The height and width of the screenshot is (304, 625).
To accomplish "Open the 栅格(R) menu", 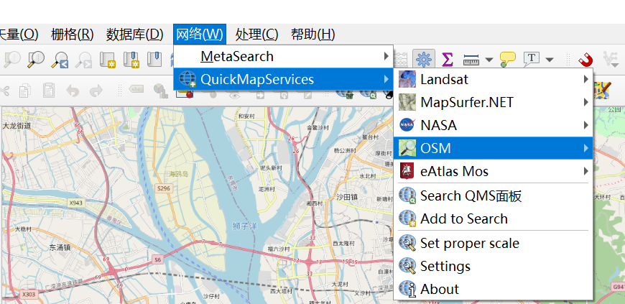I will [72, 34].
